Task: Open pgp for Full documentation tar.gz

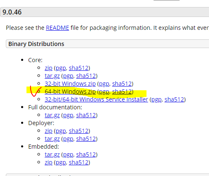Action: click(68, 116)
